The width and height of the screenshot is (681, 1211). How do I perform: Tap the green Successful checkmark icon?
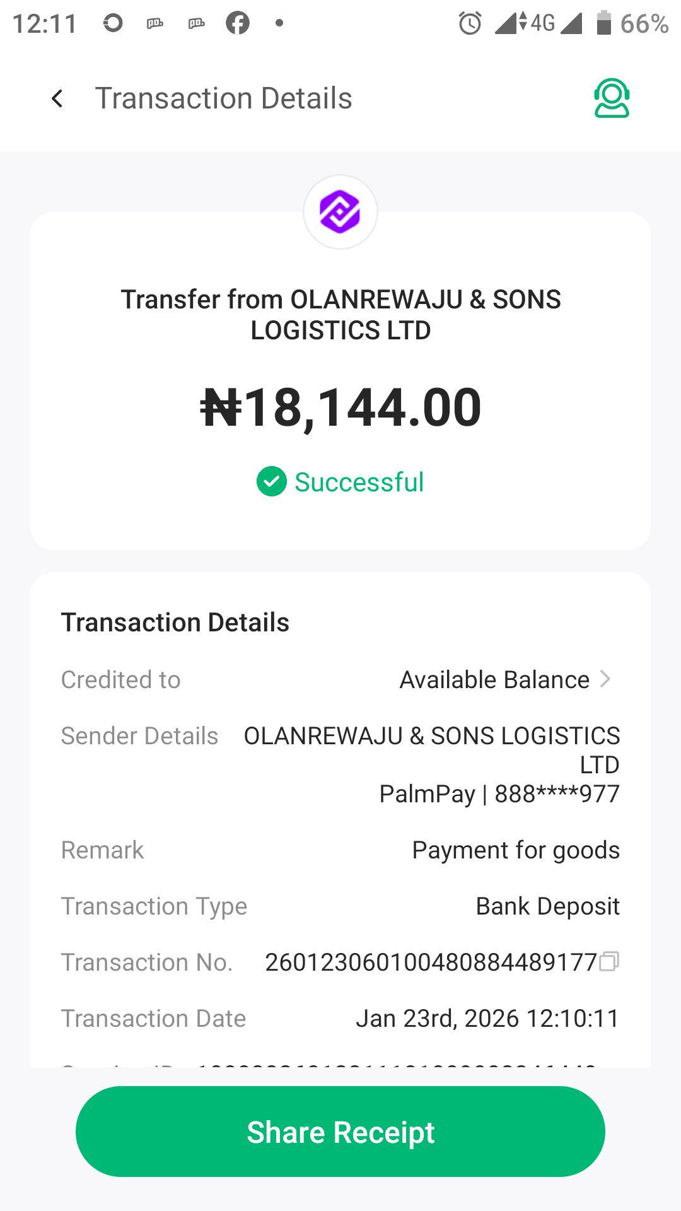pos(272,482)
